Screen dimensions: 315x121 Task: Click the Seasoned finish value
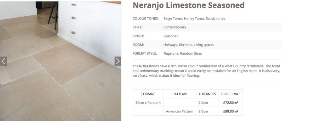click(171, 36)
